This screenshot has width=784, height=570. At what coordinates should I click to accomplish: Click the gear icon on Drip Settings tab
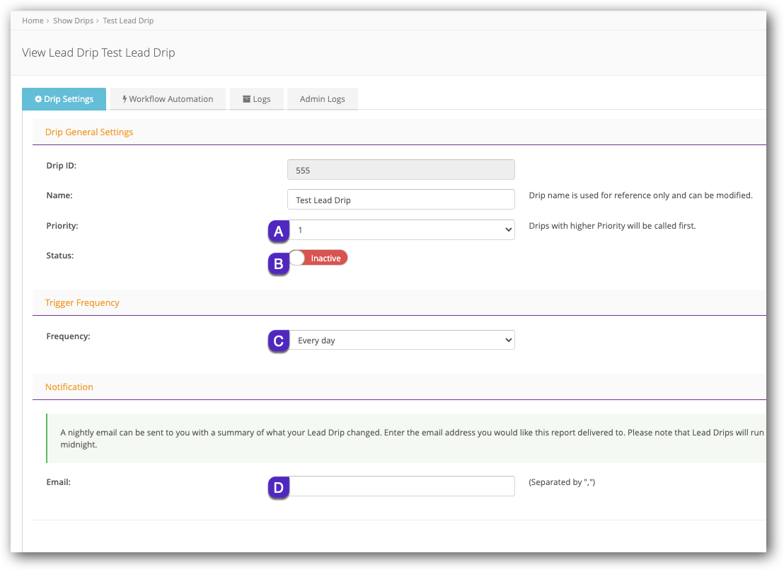[x=38, y=99]
